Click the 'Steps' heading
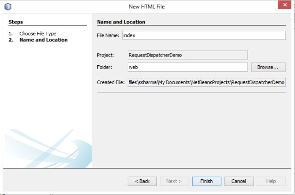The height and width of the screenshot is (195, 295). click(x=16, y=22)
